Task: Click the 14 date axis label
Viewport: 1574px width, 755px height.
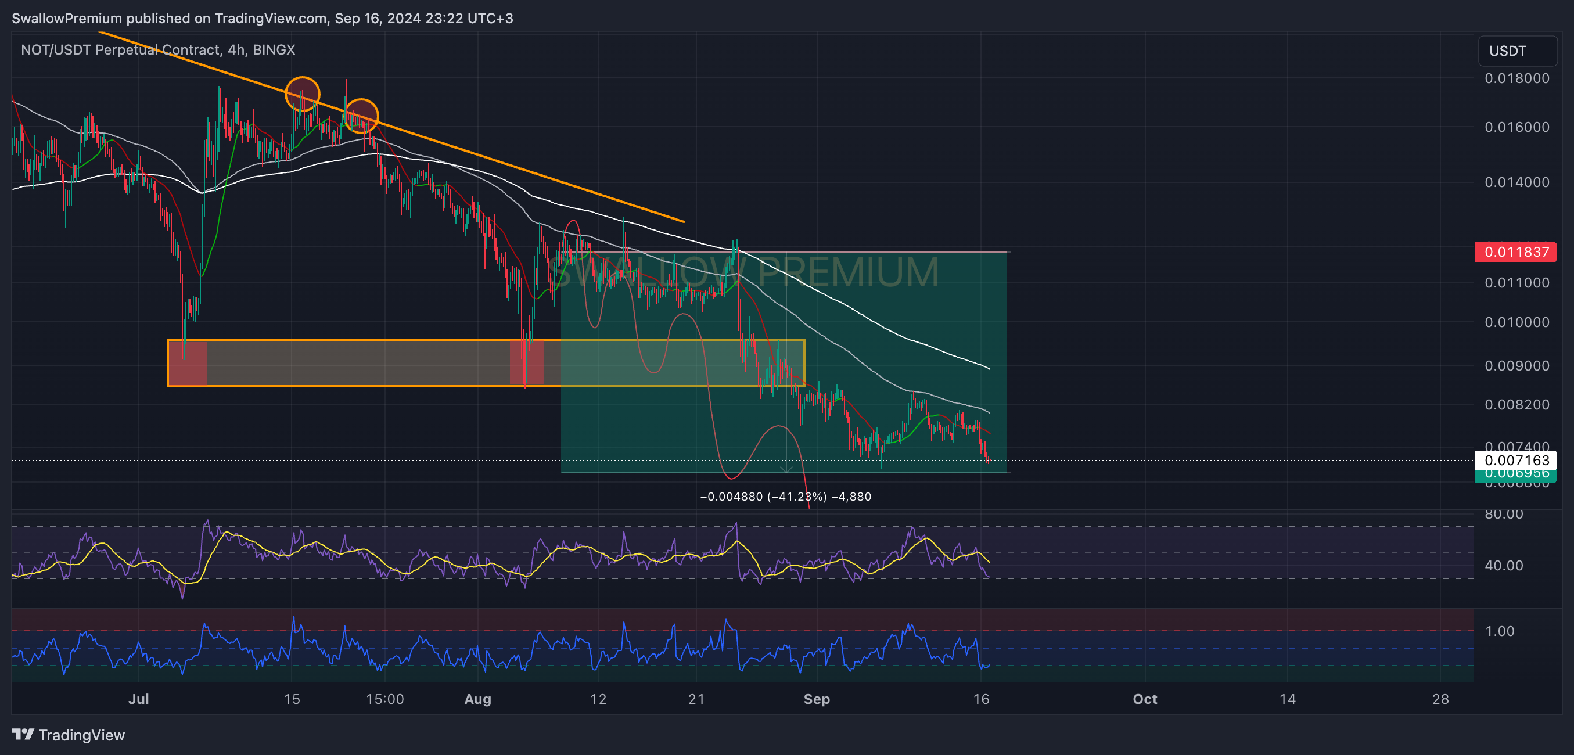Action: point(1288,699)
